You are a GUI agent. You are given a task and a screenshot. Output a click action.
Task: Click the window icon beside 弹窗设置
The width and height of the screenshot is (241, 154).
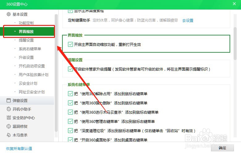point(9,100)
